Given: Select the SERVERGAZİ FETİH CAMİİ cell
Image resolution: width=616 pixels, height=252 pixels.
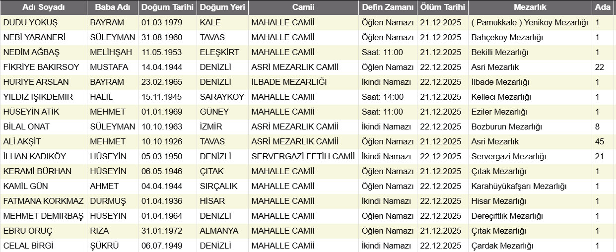Looking at the screenshot, I should pyautogui.click(x=303, y=157).
